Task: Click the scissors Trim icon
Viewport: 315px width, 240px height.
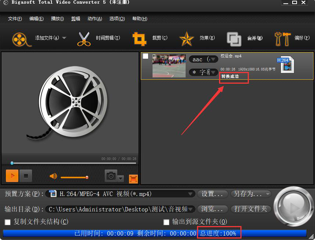Action: (84, 39)
